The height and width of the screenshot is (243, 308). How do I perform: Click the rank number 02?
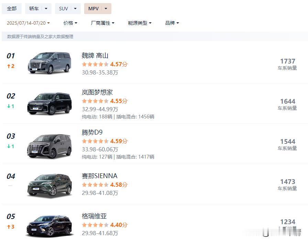(11, 96)
